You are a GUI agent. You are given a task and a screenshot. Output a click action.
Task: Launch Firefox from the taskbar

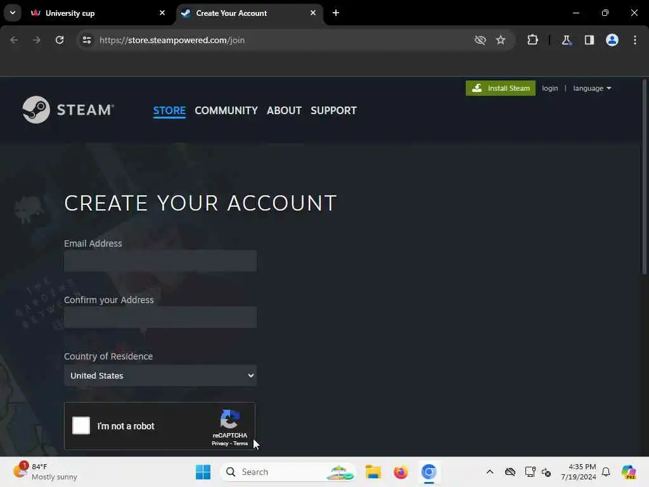401,472
